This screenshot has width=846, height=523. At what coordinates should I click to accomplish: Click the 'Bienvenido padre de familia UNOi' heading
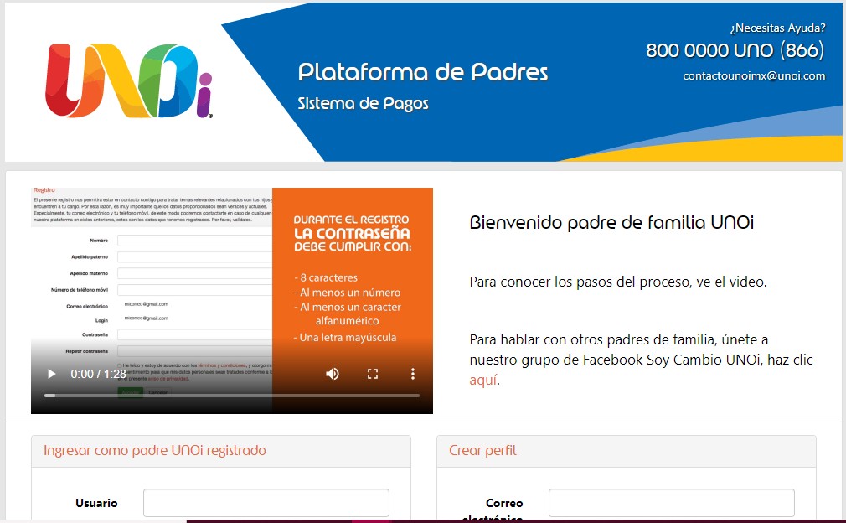(x=611, y=222)
